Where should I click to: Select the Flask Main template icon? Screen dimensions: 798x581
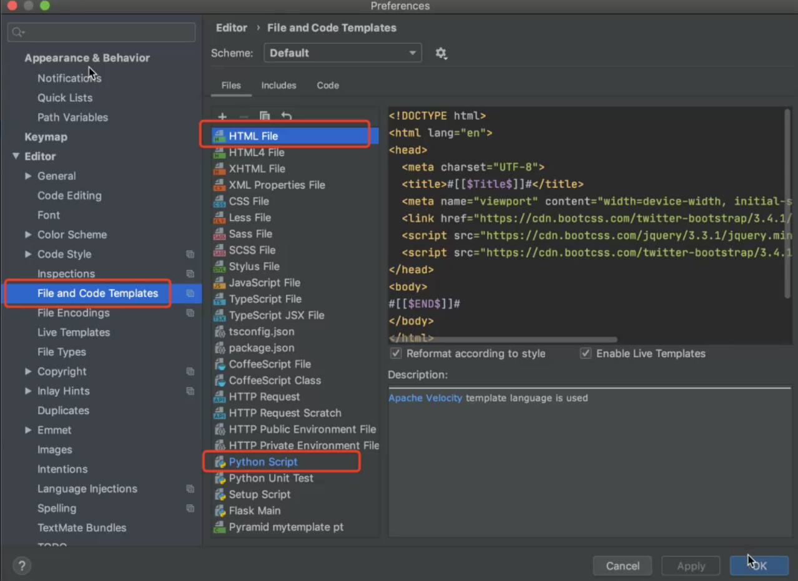pyautogui.click(x=219, y=510)
